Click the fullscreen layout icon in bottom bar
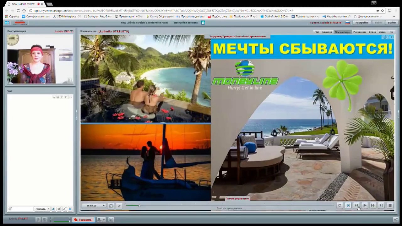 111,220
